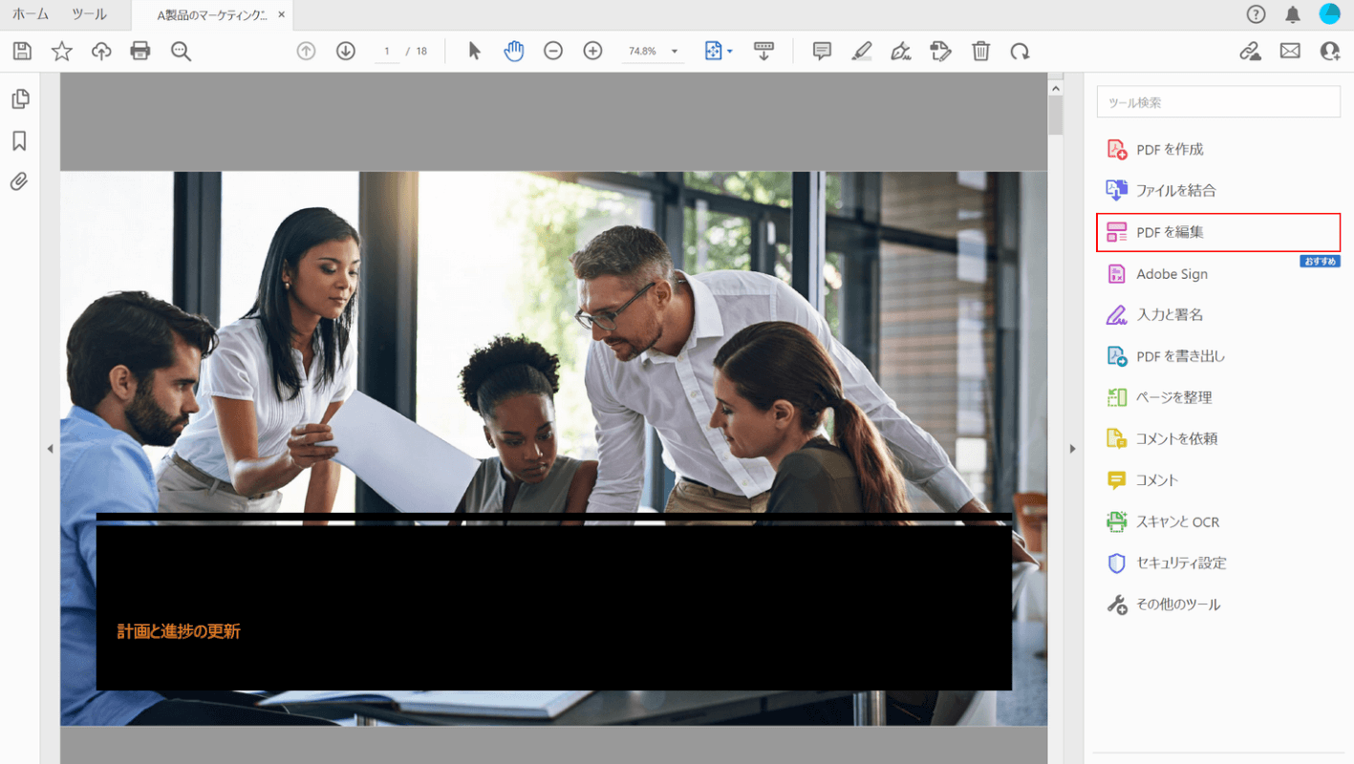
Task: Click the share with others person icon
Action: (x=1330, y=52)
